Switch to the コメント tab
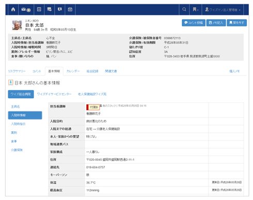 pos(37,71)
